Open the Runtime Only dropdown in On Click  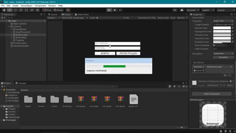pyautogui.click(x=199, y=67)
